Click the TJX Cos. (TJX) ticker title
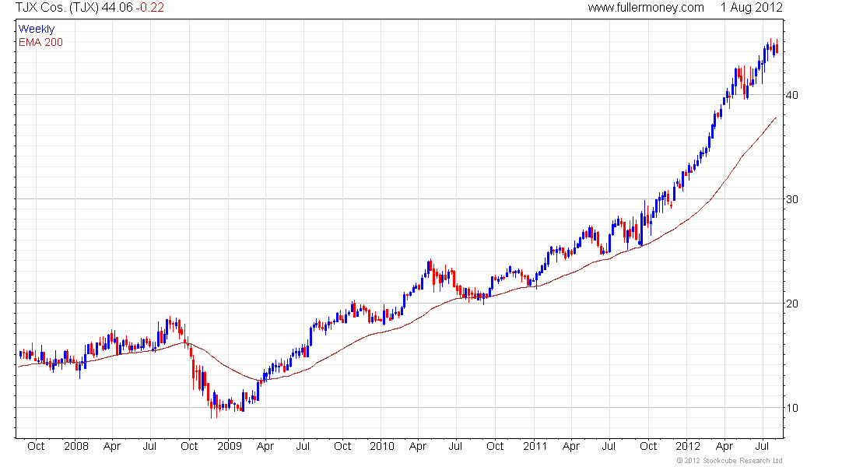 point(57,8)
